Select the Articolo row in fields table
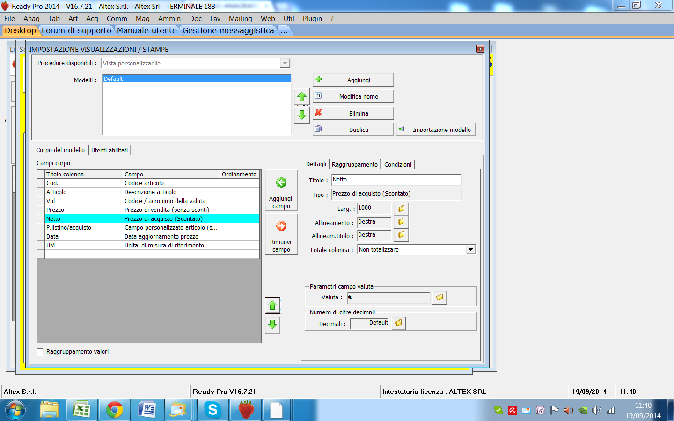The height and width of the screenshot is (421, 674). (148, 192)
